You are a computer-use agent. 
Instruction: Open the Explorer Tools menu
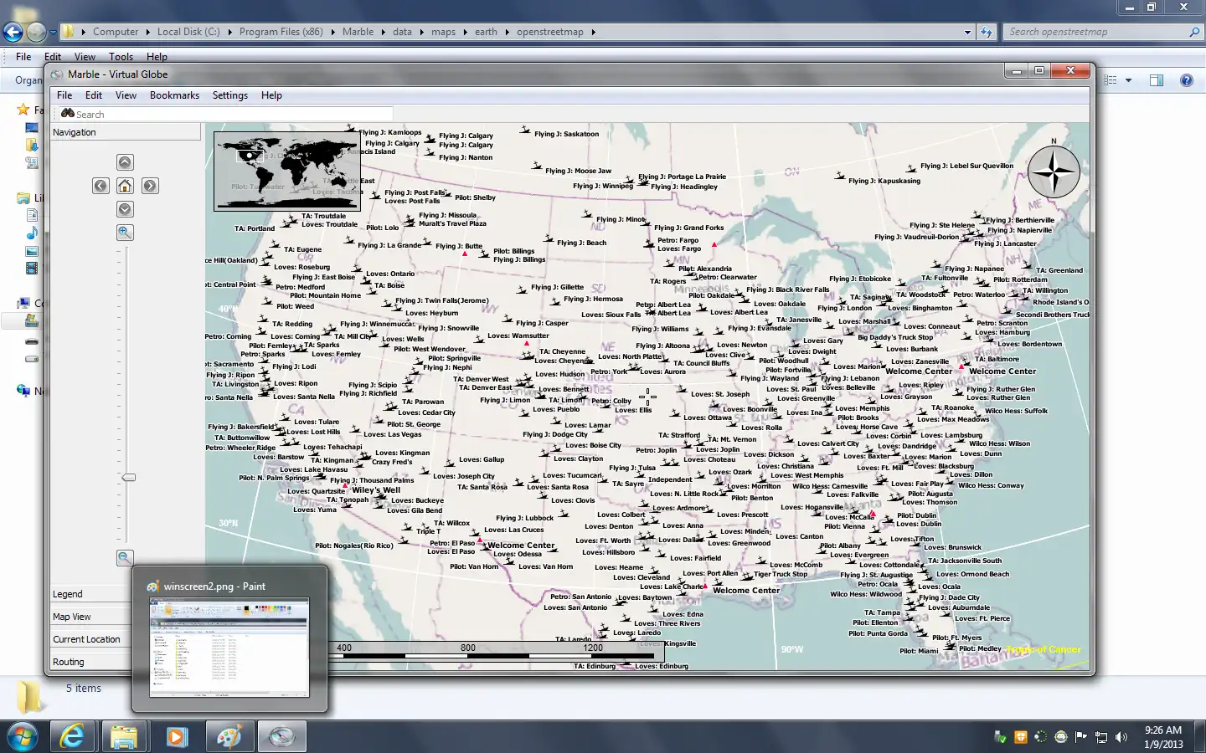(x=121, y=57)
